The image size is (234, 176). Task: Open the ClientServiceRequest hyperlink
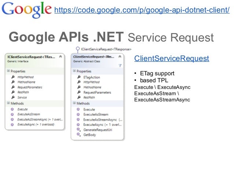(x=172, y=58)
